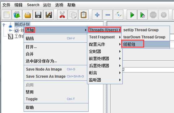Select setUp Thread Group
Screen dimensions: 174x113
[145, 30]
